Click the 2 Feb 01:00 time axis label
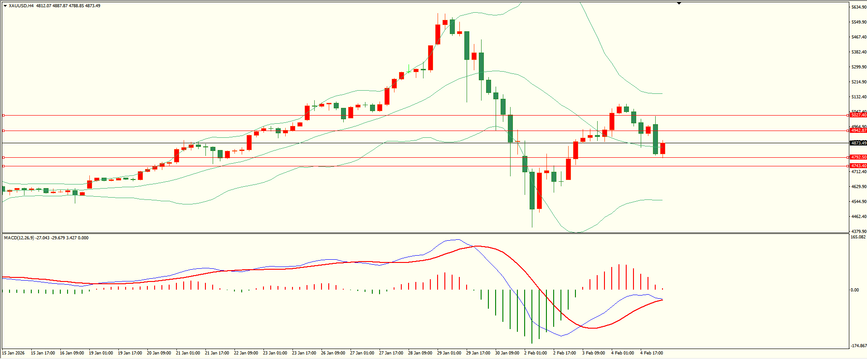The image size is (867, 359). click(536, 353)
